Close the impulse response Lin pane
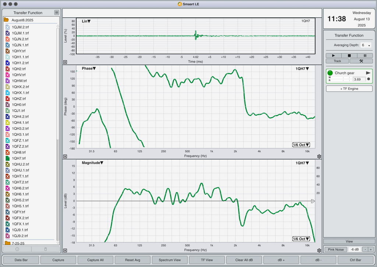 click(x=65, y=62)
